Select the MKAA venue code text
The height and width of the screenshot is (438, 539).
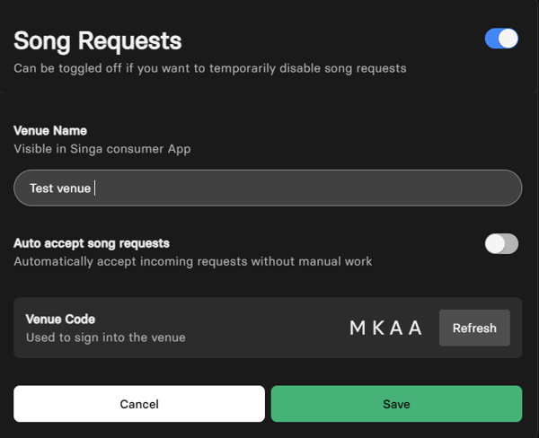click(385, 328)
